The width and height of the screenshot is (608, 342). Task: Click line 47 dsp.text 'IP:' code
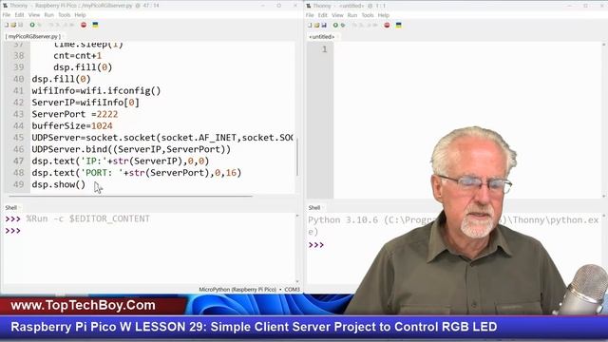tap(121, 161)
